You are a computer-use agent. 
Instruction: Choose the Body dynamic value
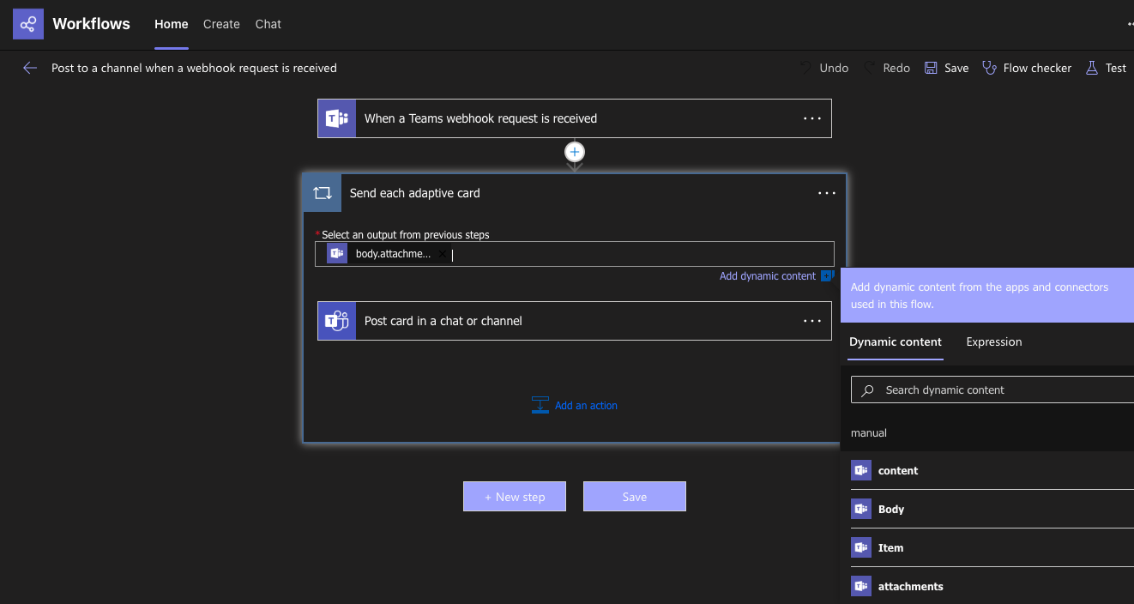(992, 510)
